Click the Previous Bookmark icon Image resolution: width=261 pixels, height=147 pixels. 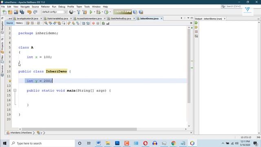[x=69, y=23]
